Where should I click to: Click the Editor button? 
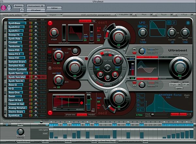coord(54,8)
